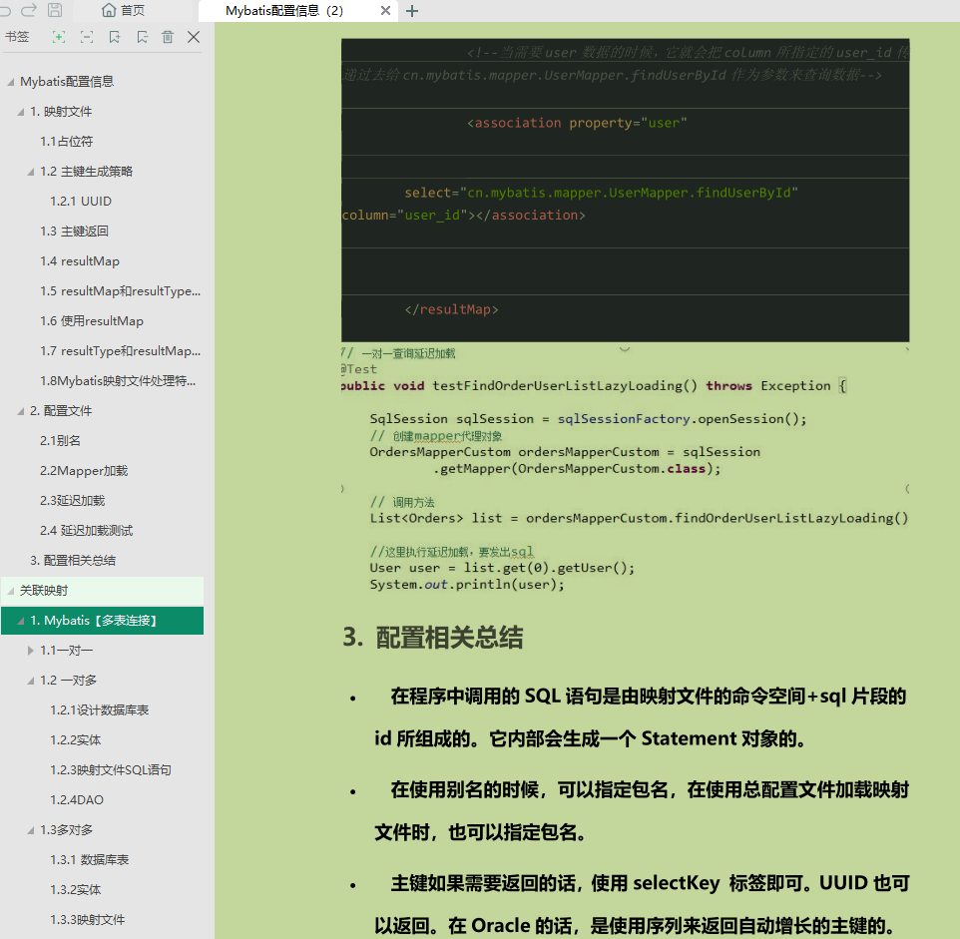This screenshot has height=939, width=960.
Task: Select bookmark 1.3.3映射文件
Action: pyautogui.click(x=88, y=920)
